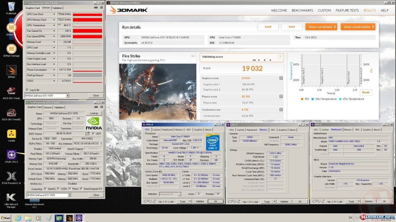The height and width of the screenshot is (222, 396).
Task: Click the Bus Interface question mark icon
Action: tap(101, 144)
